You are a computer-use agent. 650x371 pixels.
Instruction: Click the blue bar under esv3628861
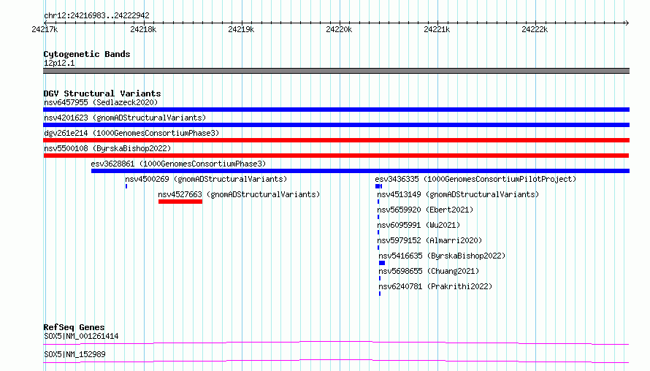[360, 171]
